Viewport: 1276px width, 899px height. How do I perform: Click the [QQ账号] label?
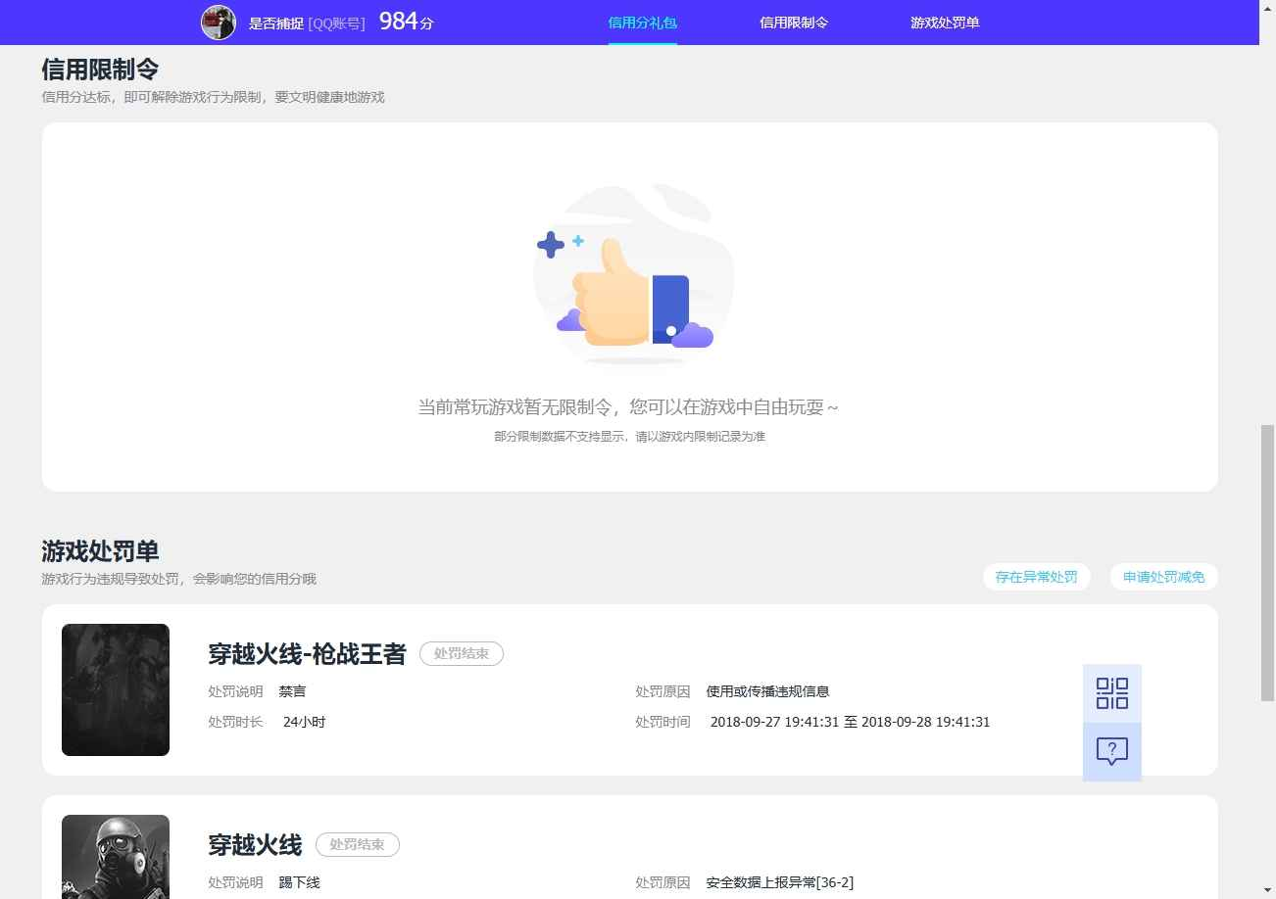336,23
